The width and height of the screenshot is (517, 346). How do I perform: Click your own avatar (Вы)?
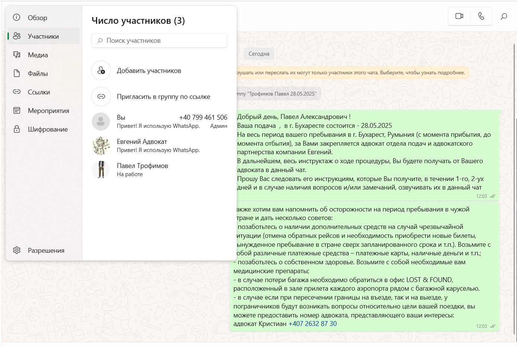point(101,122)
